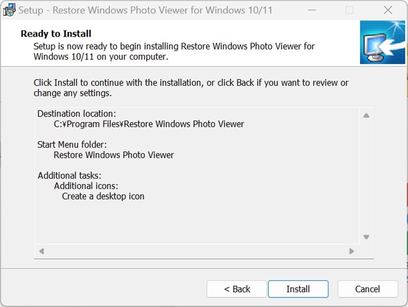Cancel the installation
The image size is (408, 307).
368,289
